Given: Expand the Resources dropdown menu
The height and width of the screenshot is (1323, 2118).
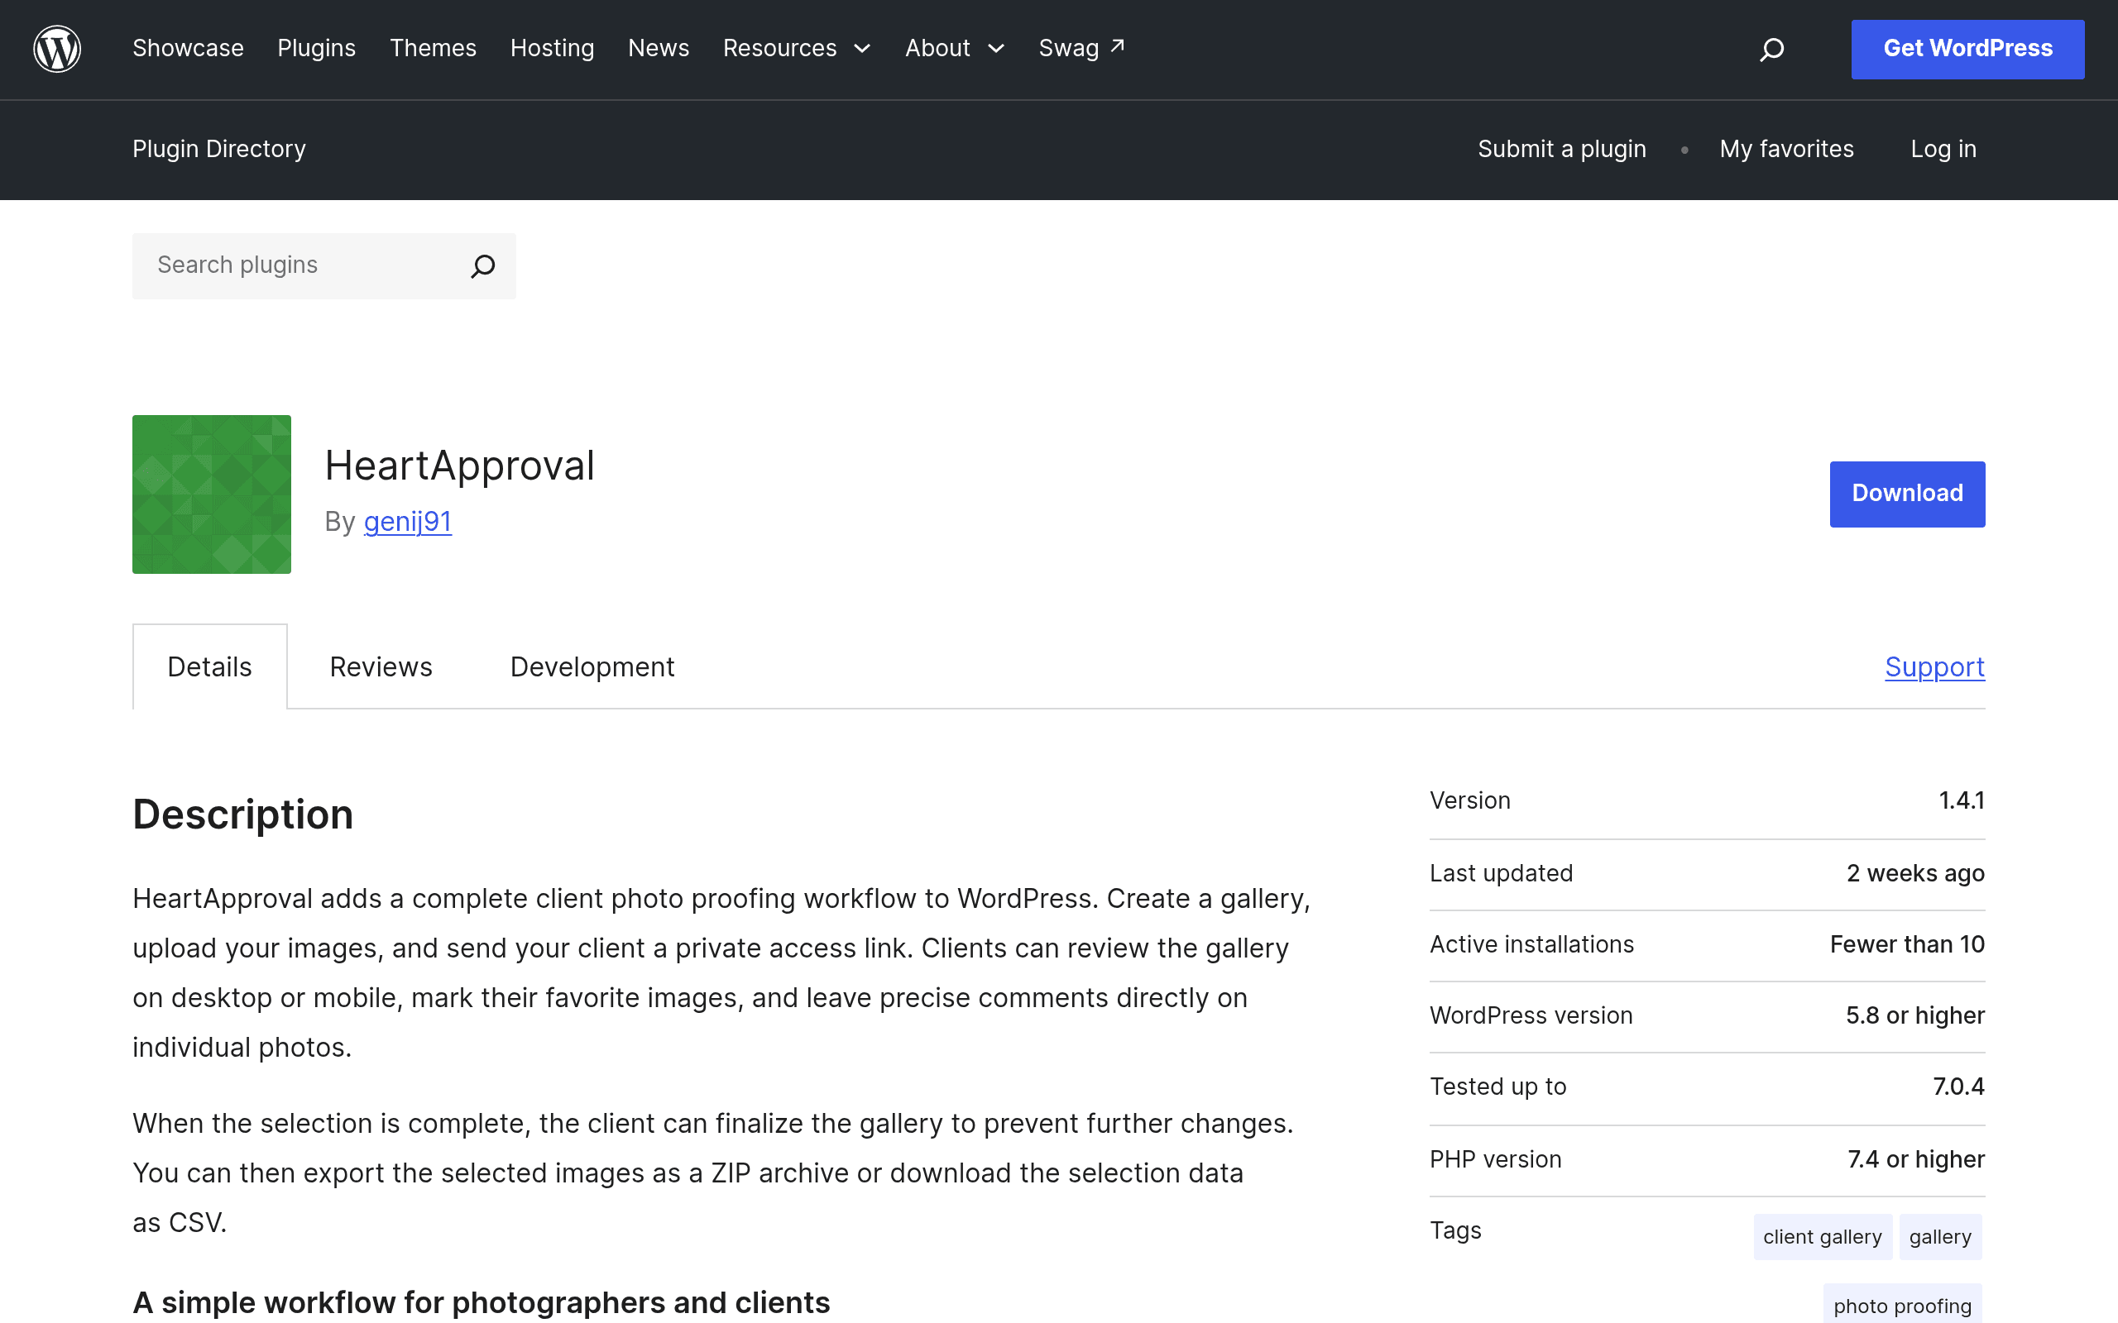Looking at the screenshot, I should (797, 48).
